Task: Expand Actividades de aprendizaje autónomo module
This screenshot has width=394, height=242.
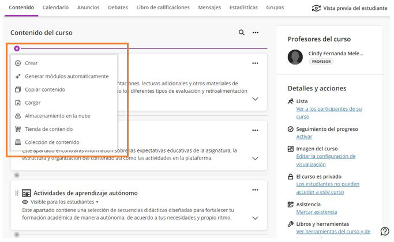Action: click(255, 218)
